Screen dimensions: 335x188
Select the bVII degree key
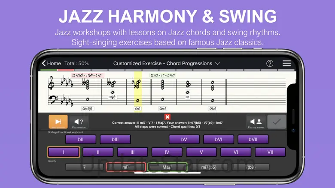tap(253, 140)
